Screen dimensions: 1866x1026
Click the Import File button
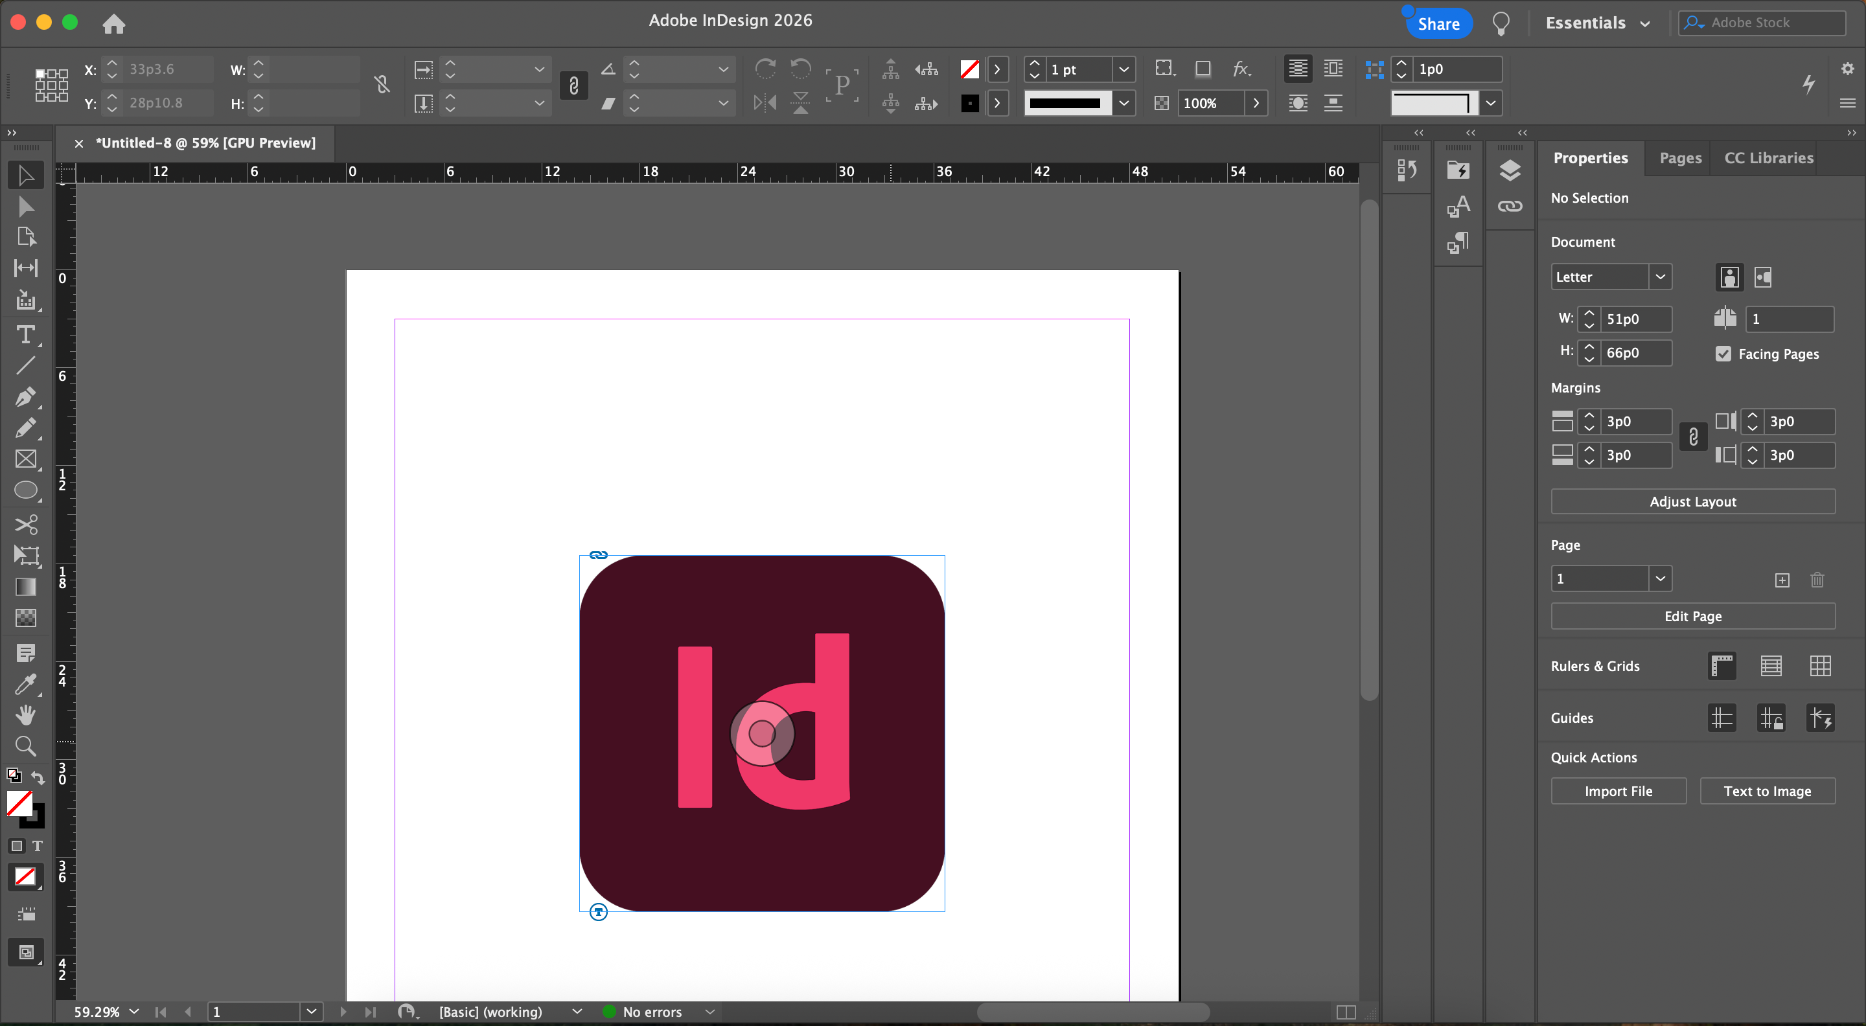click(x=1618, y=792)
